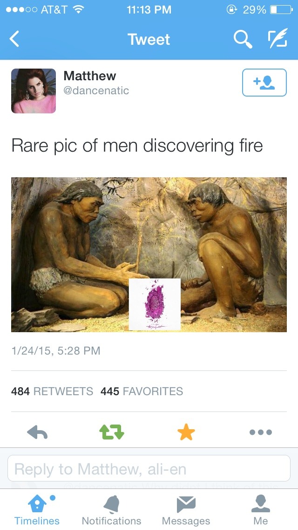Toggle the green retweet icon
The image size is (298, 530).
tap(112, 432)
